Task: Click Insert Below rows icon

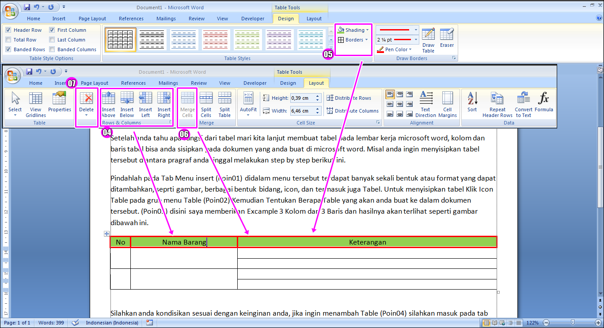Action: [x=127, y=105]
